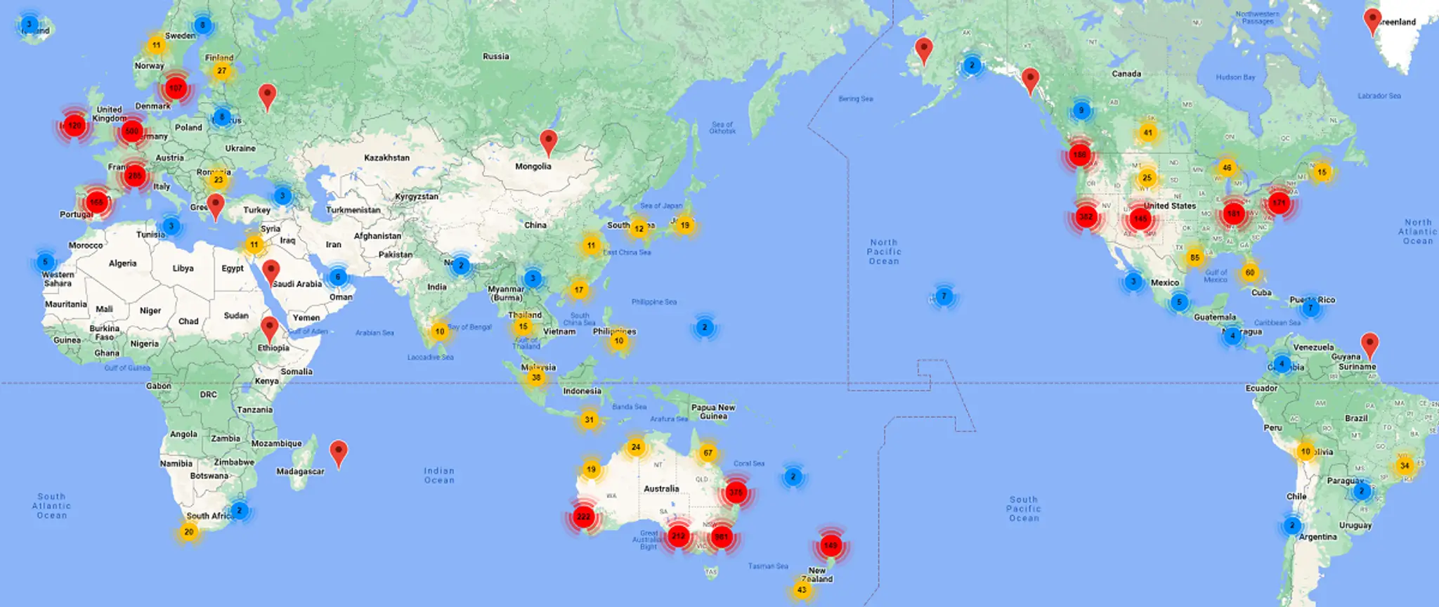
Task: Click the red pin east of Madagascar
Action: 339,452
